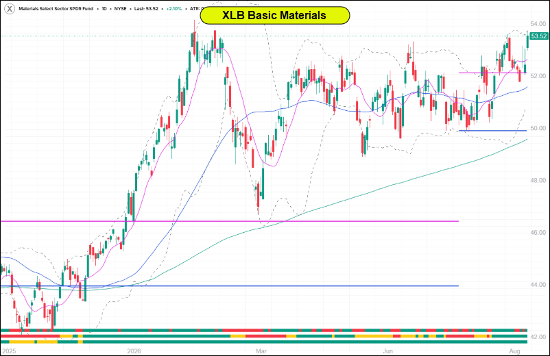Select the 1D interval label
This screenshot has height=356, width=550.
[x=104, y=8]
